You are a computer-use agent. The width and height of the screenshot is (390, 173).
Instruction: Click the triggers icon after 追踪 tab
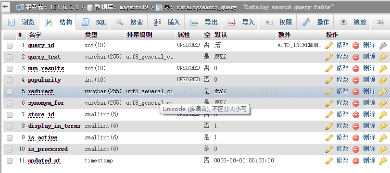[x=380, y=23]
